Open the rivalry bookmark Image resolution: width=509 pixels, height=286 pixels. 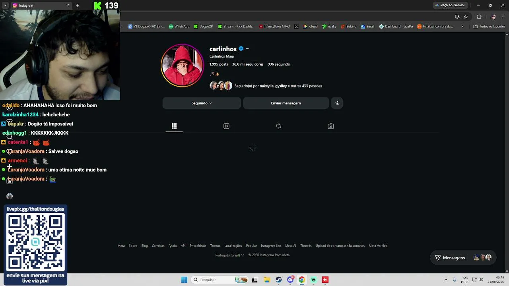(329, 27)
